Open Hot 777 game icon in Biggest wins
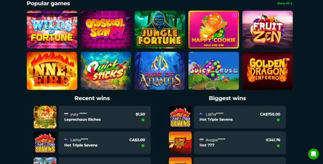Screen dimensions: 323x164 [180, 143]
